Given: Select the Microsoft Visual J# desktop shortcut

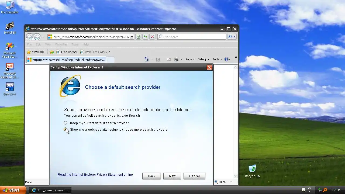Looking at the screenshot, I should click(10, 71).
